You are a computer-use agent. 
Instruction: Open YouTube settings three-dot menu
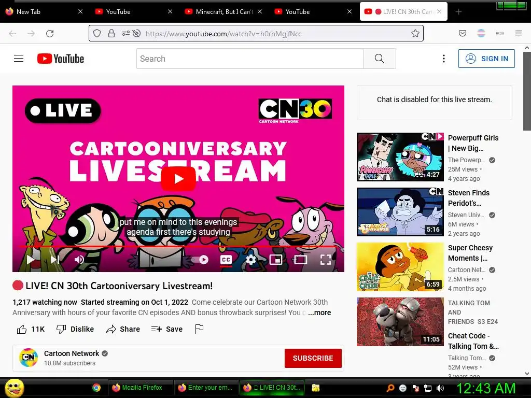[x=444, y=59]
